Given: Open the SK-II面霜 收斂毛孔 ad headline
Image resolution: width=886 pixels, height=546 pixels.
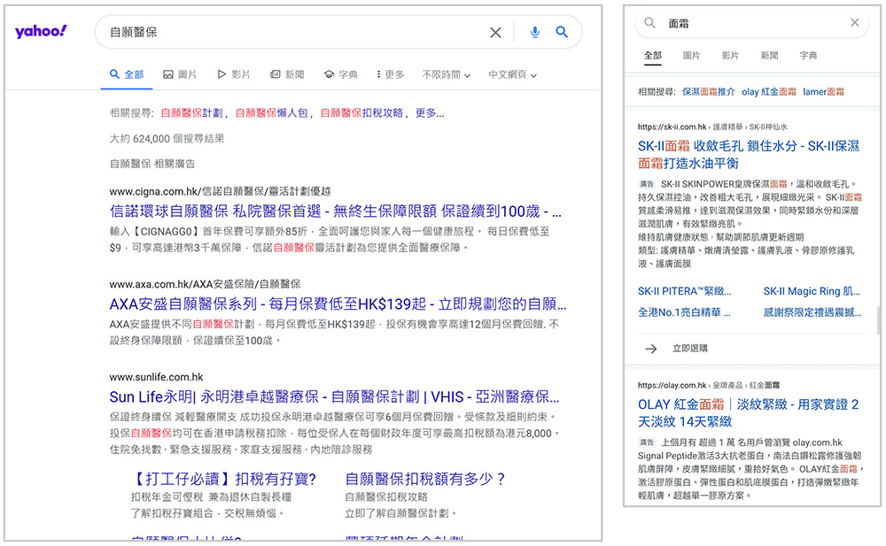Looking at the screenshot, I should 749,155.
